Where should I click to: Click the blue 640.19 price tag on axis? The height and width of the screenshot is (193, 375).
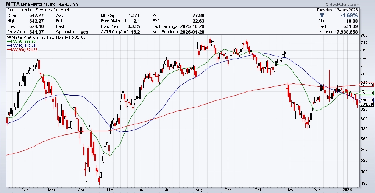click(367, 100)
